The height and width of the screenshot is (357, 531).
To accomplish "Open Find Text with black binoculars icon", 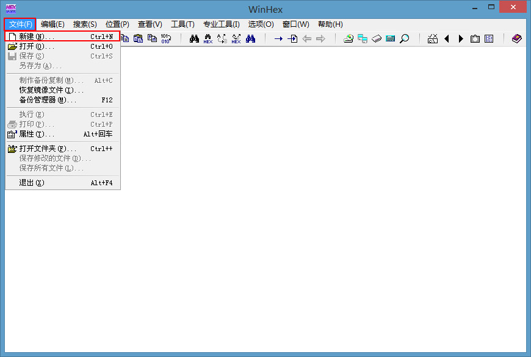I will pos(194,38).
